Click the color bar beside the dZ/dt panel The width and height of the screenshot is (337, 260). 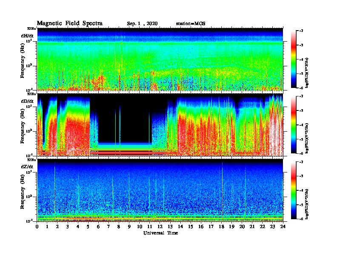pyautogui.click(x=294, y=190)
